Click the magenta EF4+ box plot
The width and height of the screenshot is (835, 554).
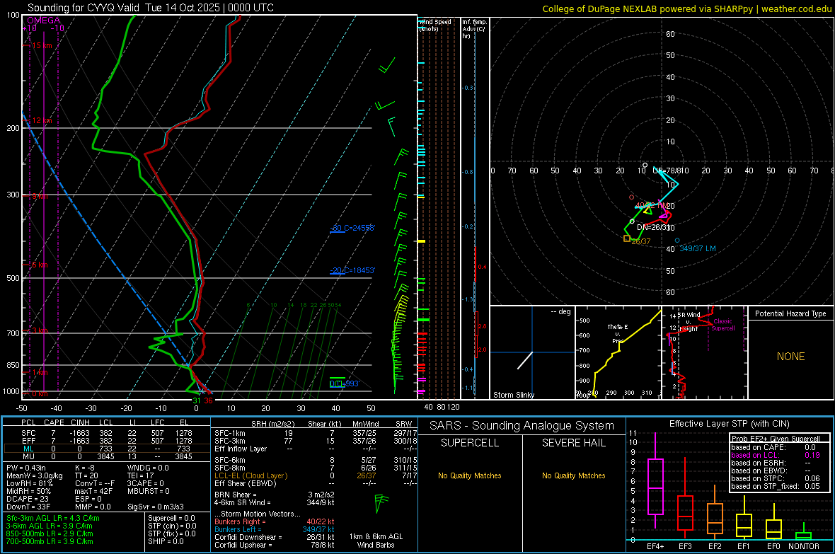(x=655, y=480)
